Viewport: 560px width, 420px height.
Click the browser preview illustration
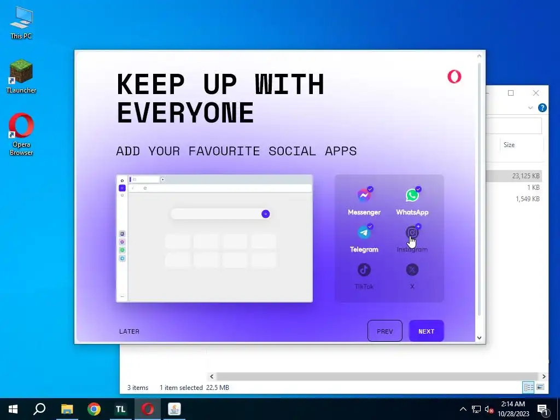point(214,238)
